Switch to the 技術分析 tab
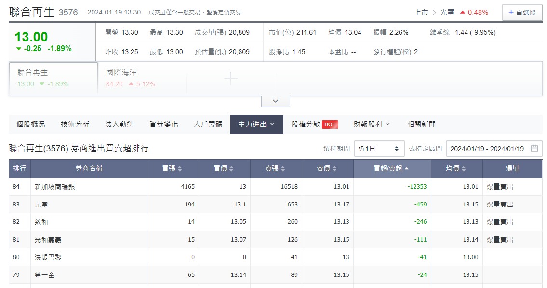 pyautogui.click(x=75, y=124)
